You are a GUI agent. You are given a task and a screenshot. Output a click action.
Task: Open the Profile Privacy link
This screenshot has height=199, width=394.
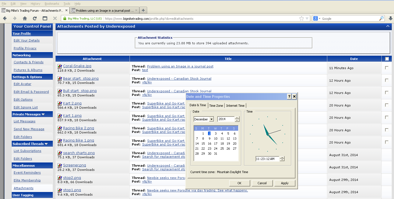pyautogui.click(x=25, y=48)
